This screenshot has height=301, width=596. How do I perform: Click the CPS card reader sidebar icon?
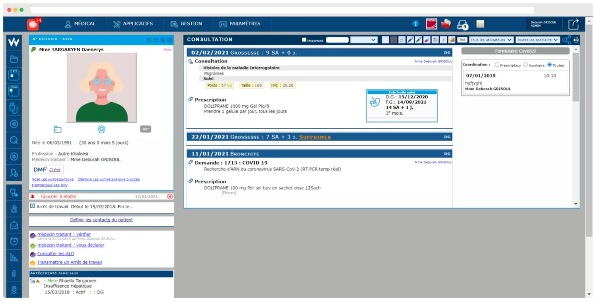[14, 75]
